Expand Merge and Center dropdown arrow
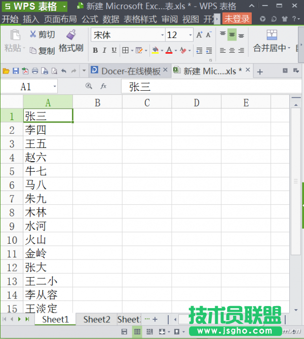This screenshot has width=304, height=339. coord(289,48)
